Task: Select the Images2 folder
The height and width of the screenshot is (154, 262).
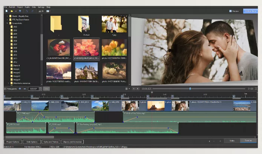Action: point(15,73)
